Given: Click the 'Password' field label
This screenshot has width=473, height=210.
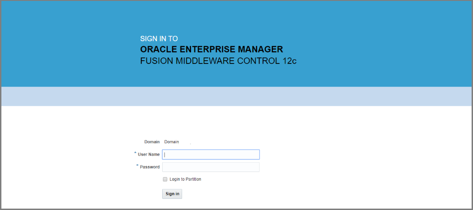Looking at the screenshot, I should click(150, 167).
